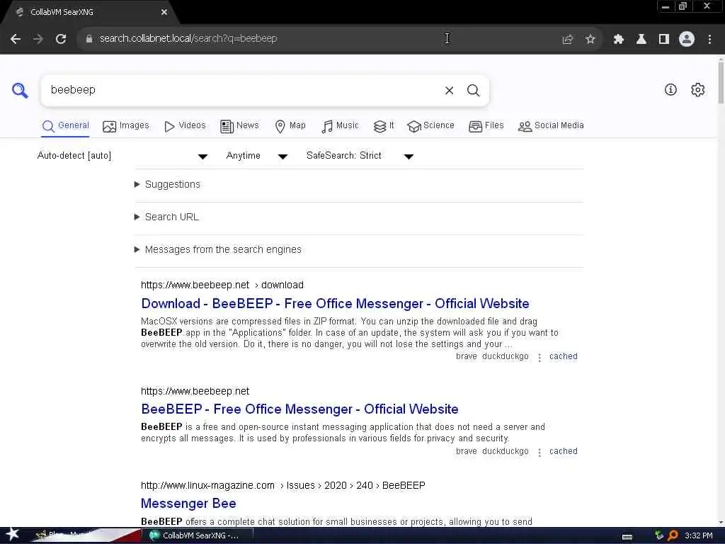
Task: Open the three-dot menu on the Download result
Action: point(539,357)
